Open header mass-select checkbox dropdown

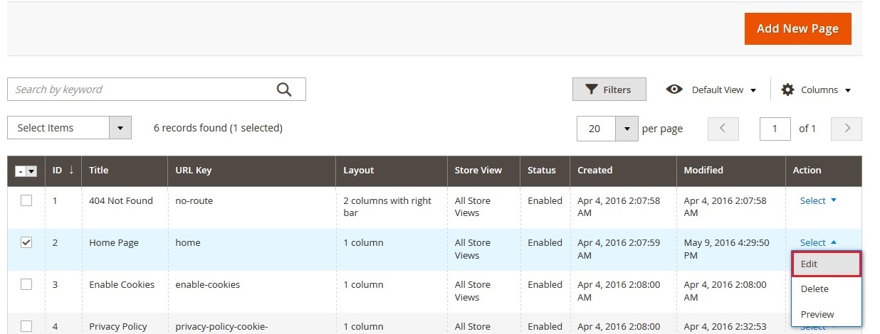pyautogui.click(x=31, y=171)
